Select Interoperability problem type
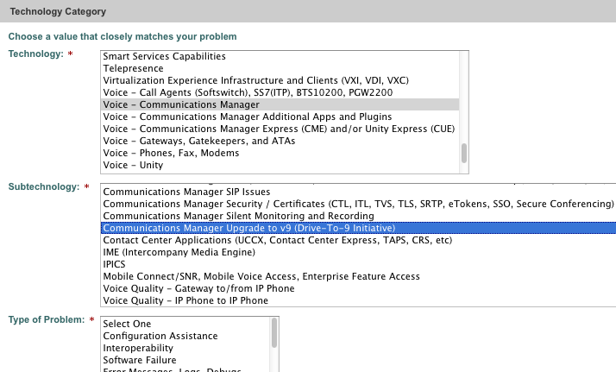 pyautogui.click(x=185, y=348)
